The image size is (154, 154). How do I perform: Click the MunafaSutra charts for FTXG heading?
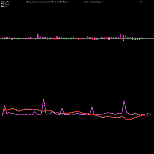pyautogui.click(x=47, y=2)
